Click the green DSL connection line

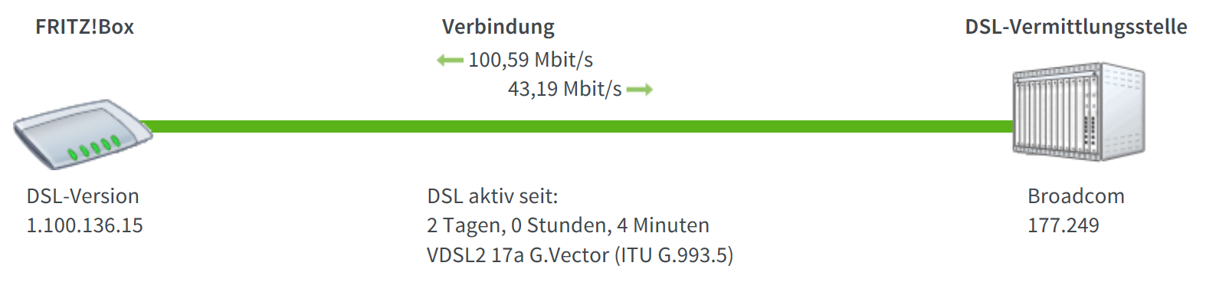[x=578, y=126]
